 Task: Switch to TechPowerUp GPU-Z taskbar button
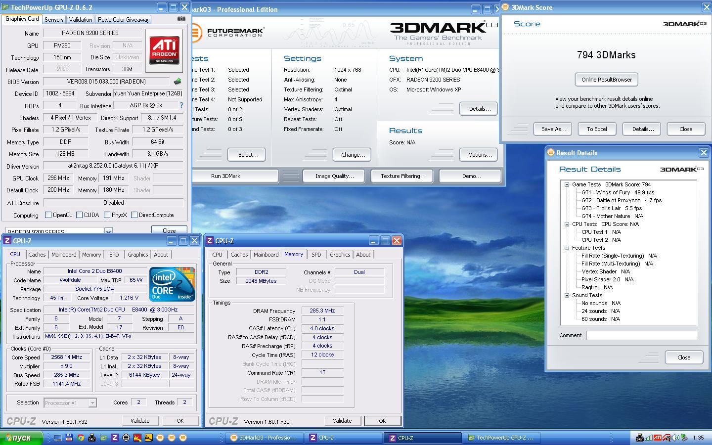point(501,438)
